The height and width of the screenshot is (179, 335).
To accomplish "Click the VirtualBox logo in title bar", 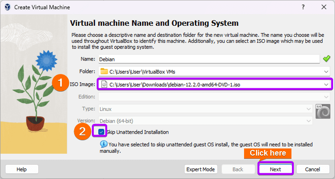I will pyautogui.click(x=8, y=7).
